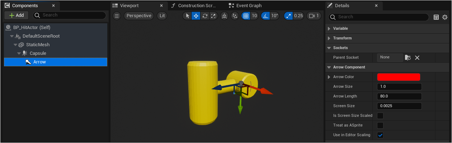
Task: Click the Capsule component icon
Action: point(25,53)
